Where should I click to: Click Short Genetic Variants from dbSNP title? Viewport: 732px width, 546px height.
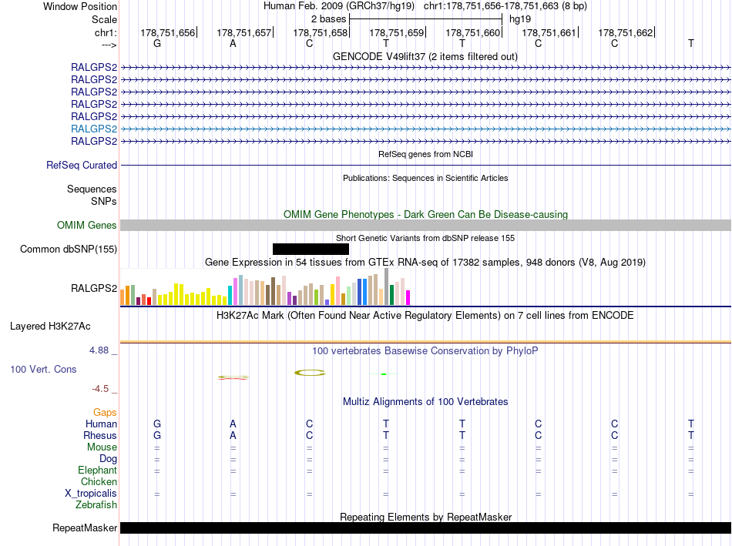click(x=425, y=238)
